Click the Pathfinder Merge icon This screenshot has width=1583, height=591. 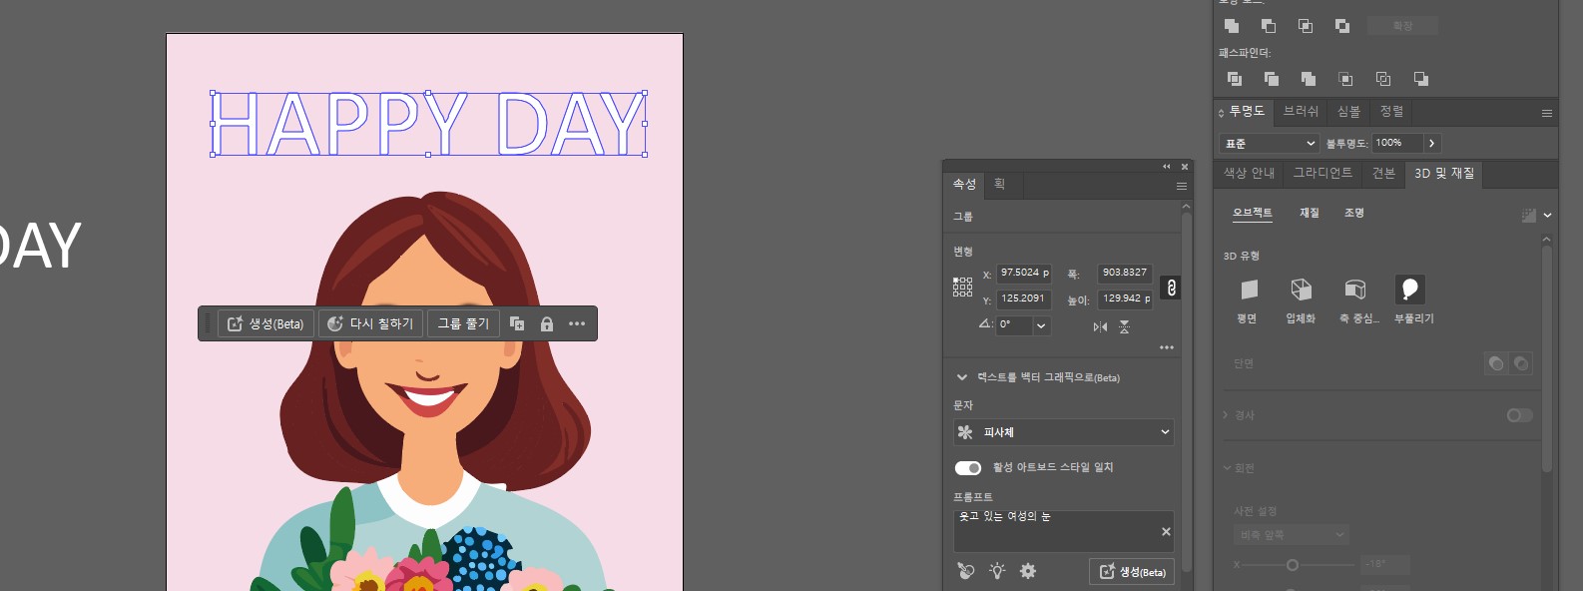[1309, 79]
